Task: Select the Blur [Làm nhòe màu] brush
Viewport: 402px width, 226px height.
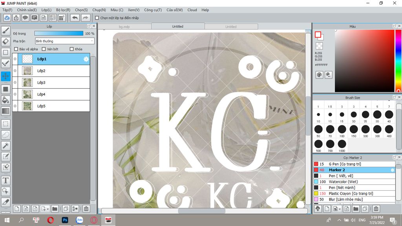Action: (x=354, y=199)
